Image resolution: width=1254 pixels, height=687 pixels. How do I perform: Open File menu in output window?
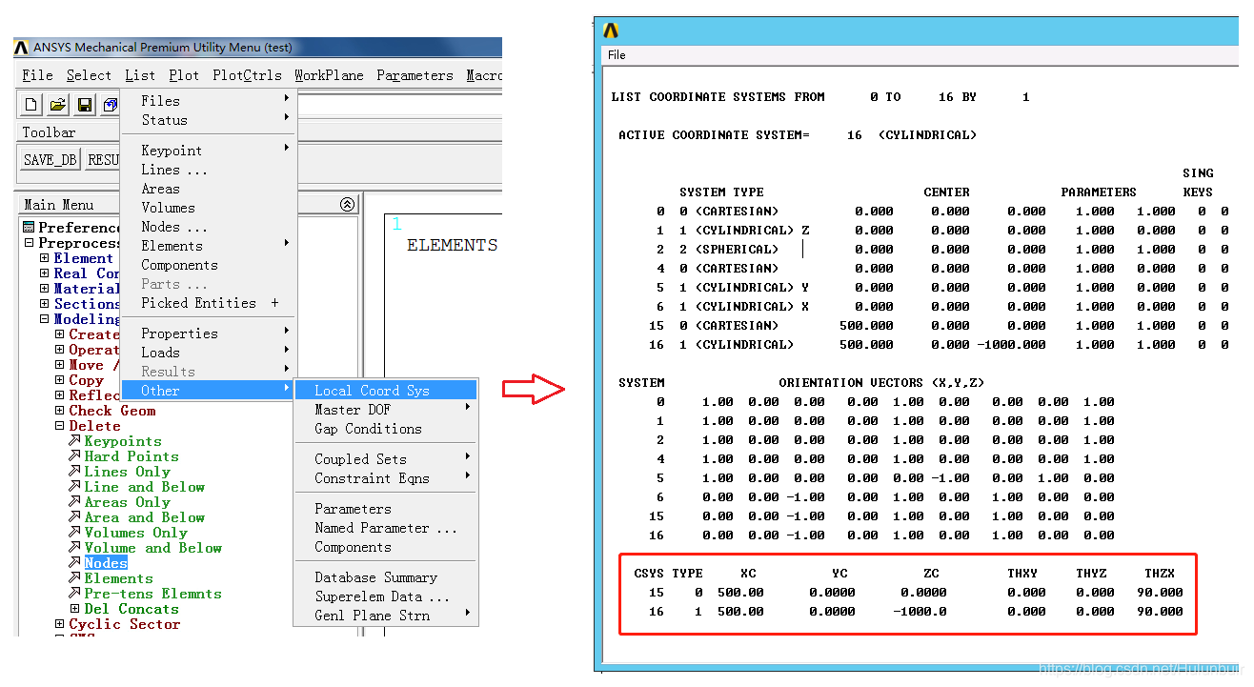(617, 55)
